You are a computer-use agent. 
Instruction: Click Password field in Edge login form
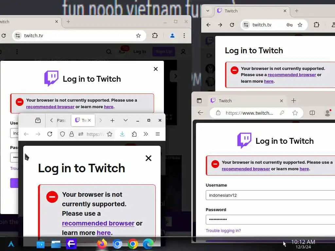[270, 219]
